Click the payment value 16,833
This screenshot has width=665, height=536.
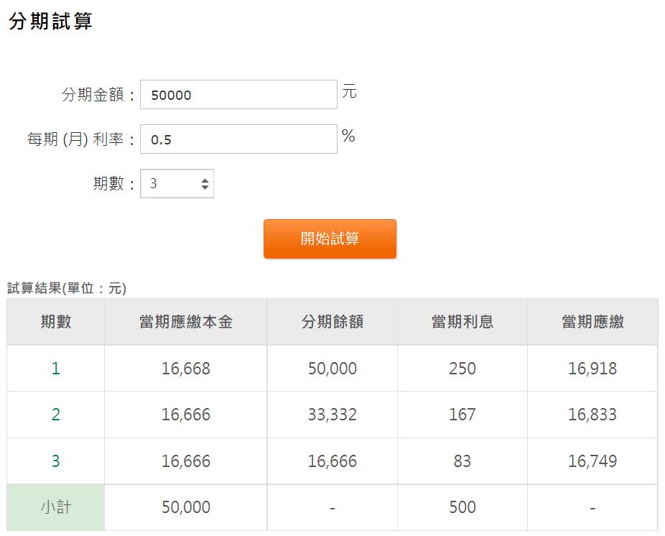pos(592,415)
